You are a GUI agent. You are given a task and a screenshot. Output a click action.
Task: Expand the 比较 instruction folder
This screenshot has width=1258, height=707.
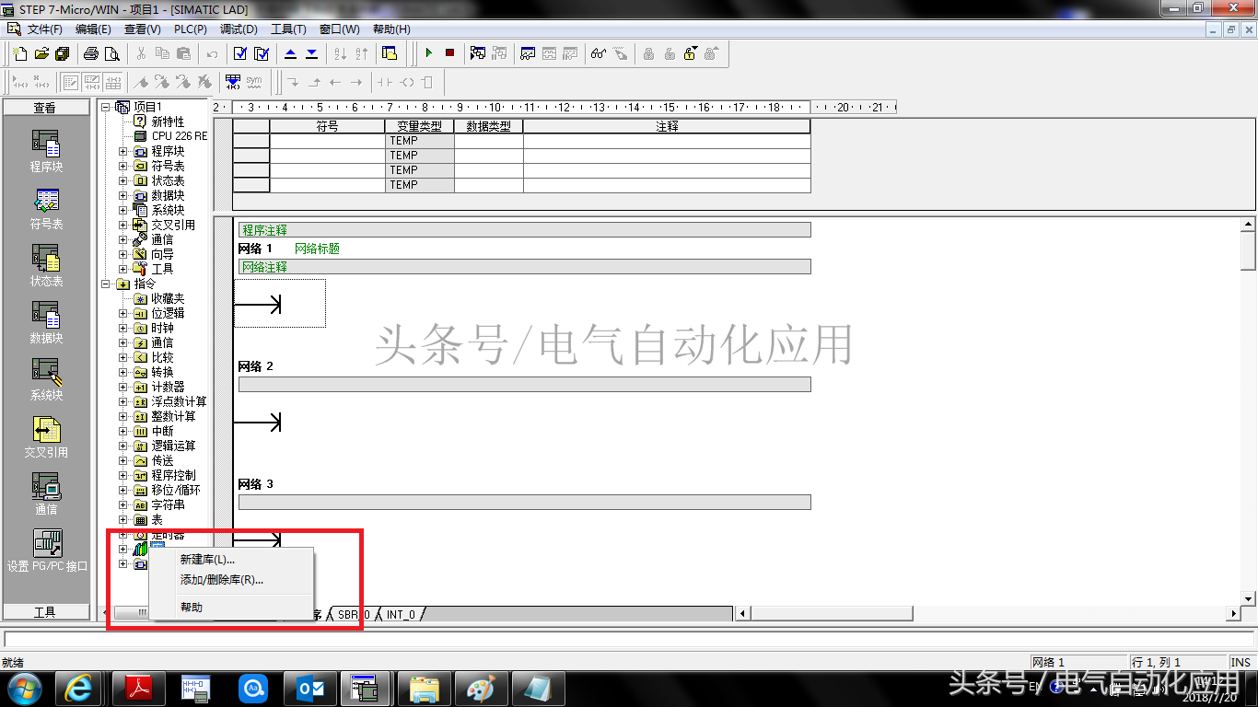click(123, 357)
